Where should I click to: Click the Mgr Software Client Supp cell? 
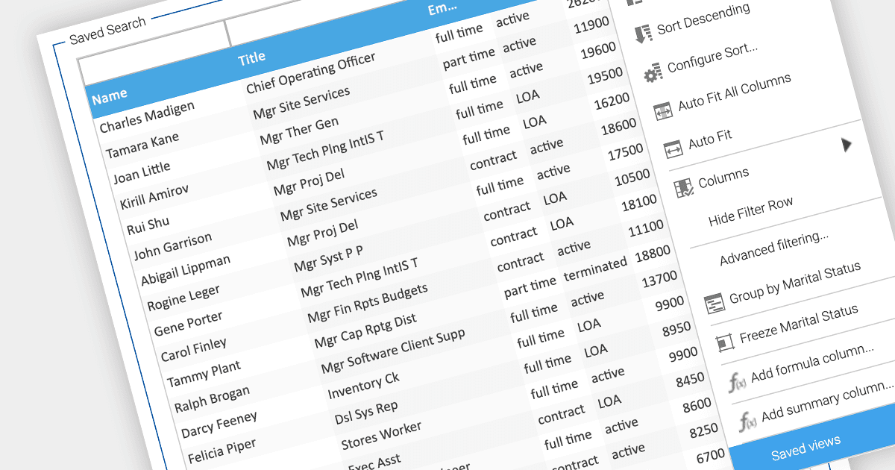392,352
